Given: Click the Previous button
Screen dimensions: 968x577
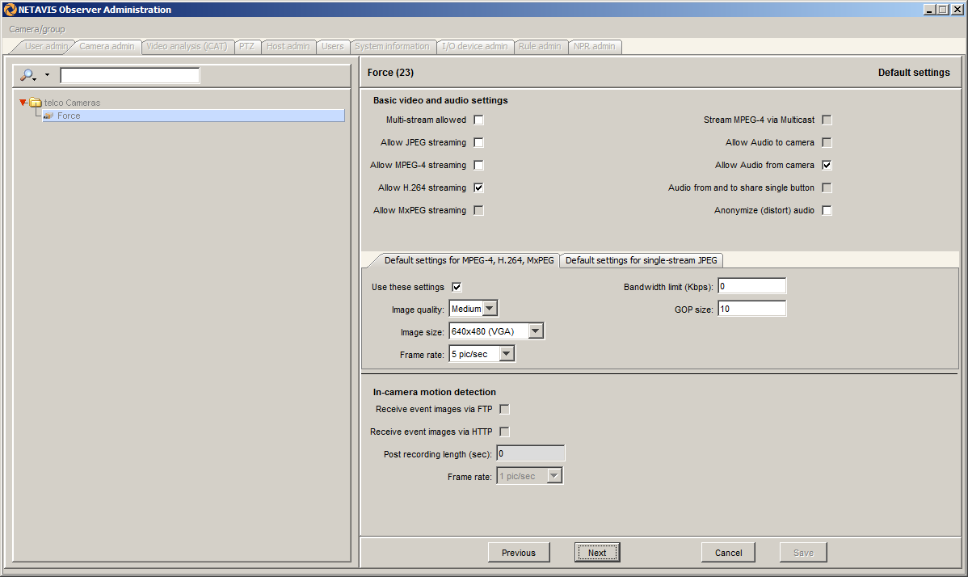Looking at the screenshot, I should coord(518,553).
